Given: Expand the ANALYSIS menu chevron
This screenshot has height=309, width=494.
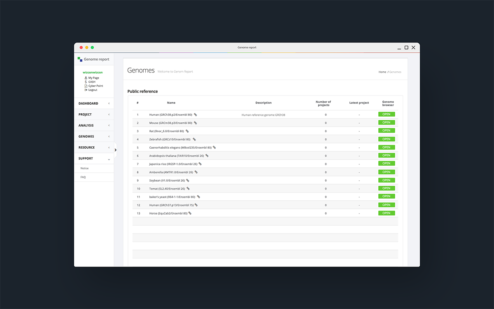Looking at the screenshot, I should pos(109,126).
